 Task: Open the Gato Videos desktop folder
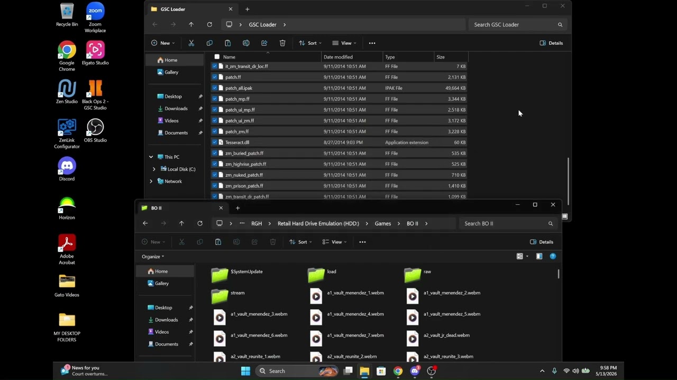(67, 286)
